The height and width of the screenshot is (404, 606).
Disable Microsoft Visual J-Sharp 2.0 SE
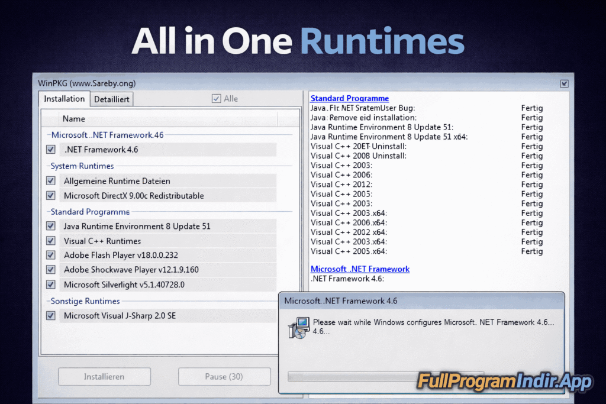[x=50, y=315]
